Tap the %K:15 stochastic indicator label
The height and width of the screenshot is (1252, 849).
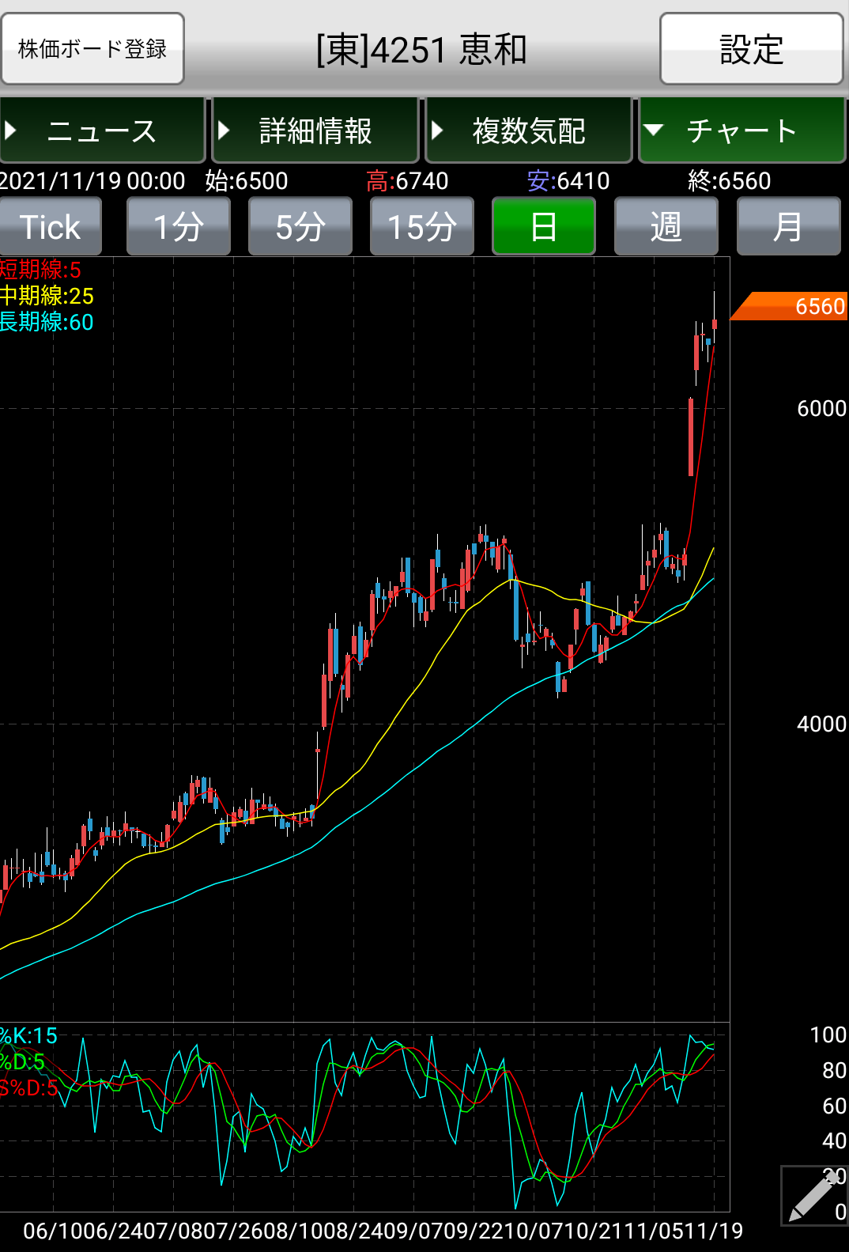pos(29,1036)
